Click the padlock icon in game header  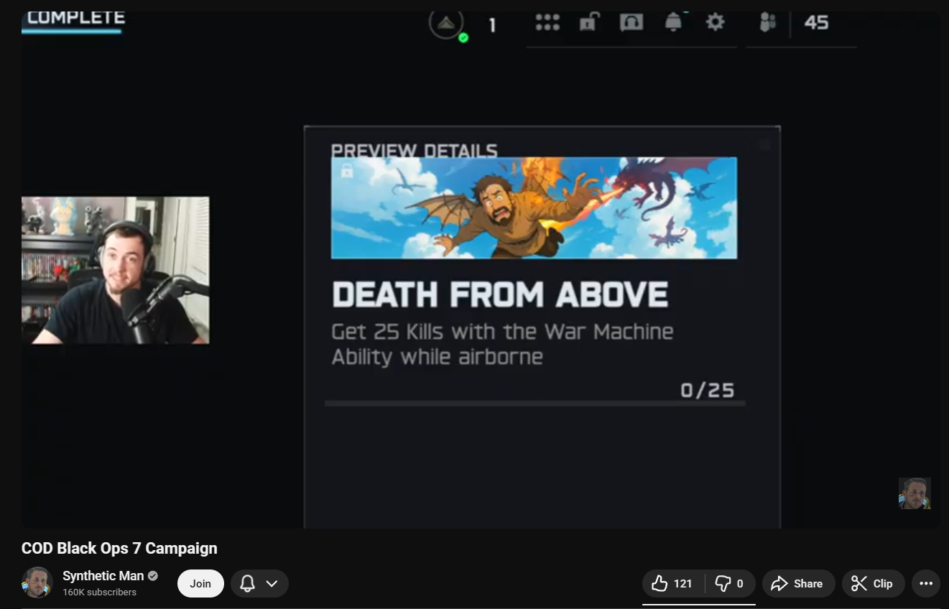(588, 23)
